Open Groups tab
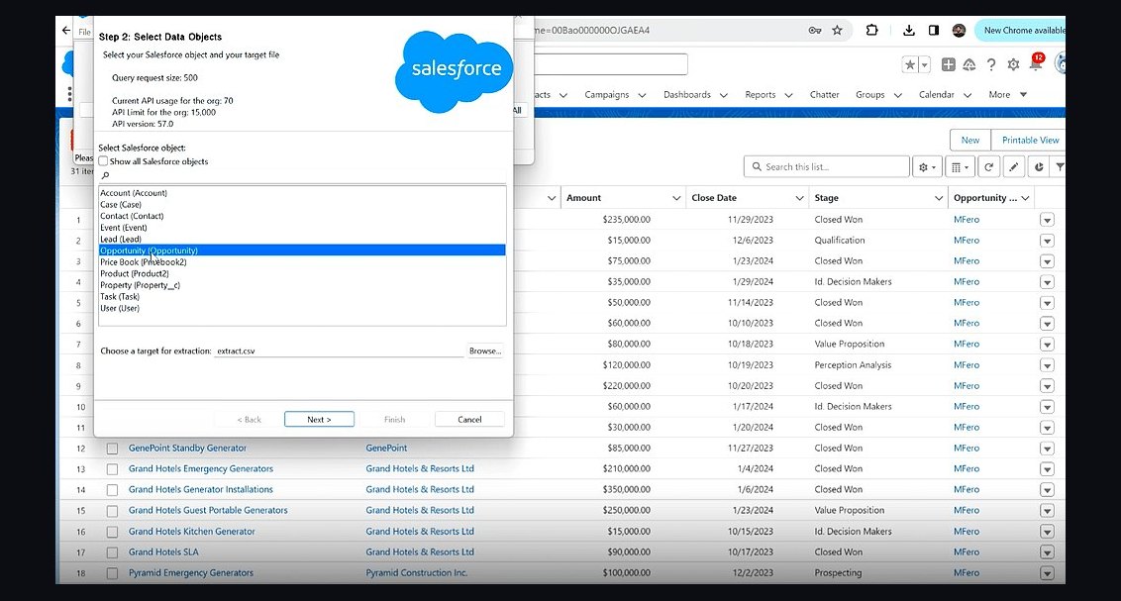Viewport: 1121px width, 601px height. 870,94
